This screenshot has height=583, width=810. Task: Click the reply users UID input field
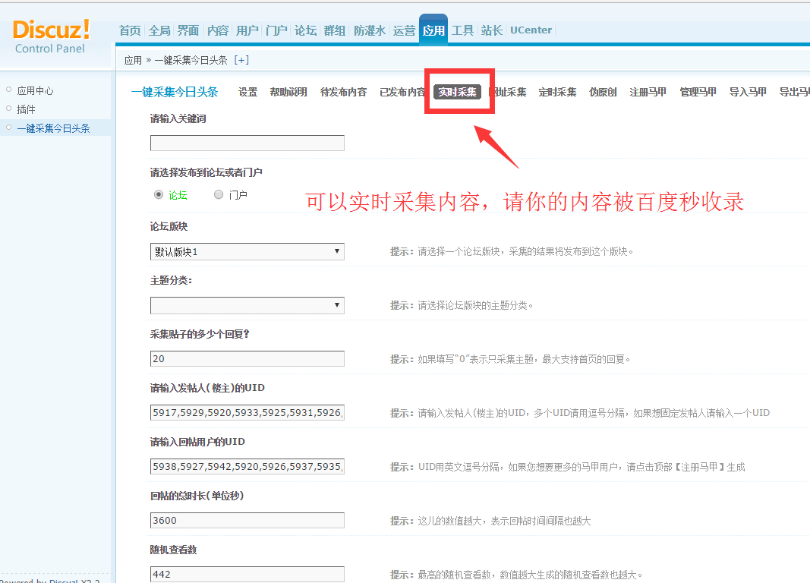pos(247,466)
